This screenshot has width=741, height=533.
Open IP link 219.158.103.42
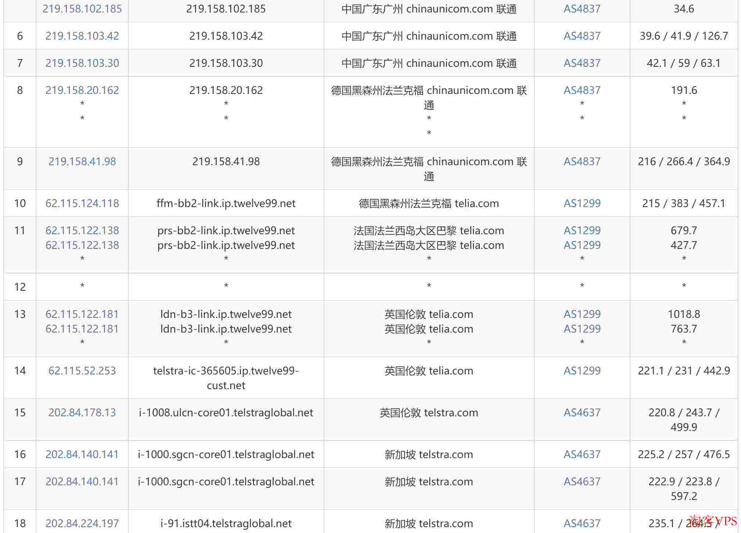(82, 36)
